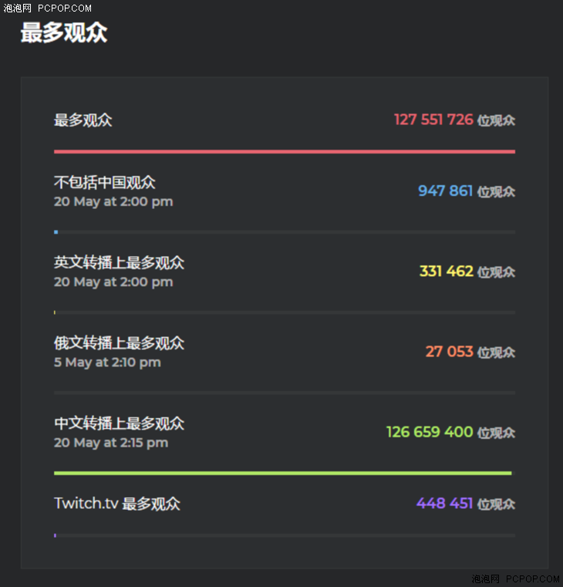Select the 中文转播上最多观众 label

pyautogui.click(x=119, y=423)
